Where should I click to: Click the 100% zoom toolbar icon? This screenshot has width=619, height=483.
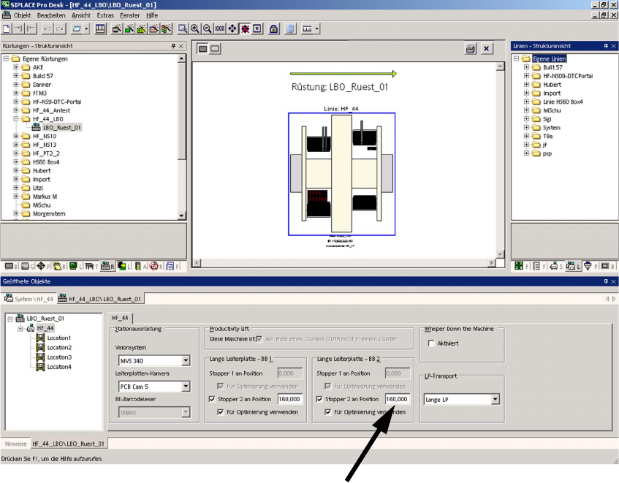(x=220, y=28)
